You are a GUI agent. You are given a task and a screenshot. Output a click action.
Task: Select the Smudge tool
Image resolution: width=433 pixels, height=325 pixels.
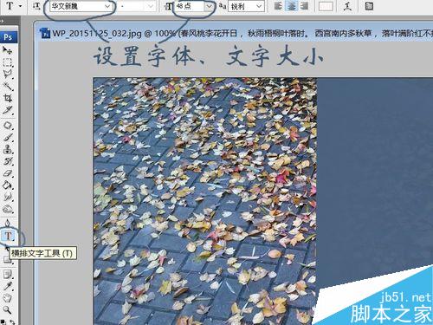pos(8,197)
